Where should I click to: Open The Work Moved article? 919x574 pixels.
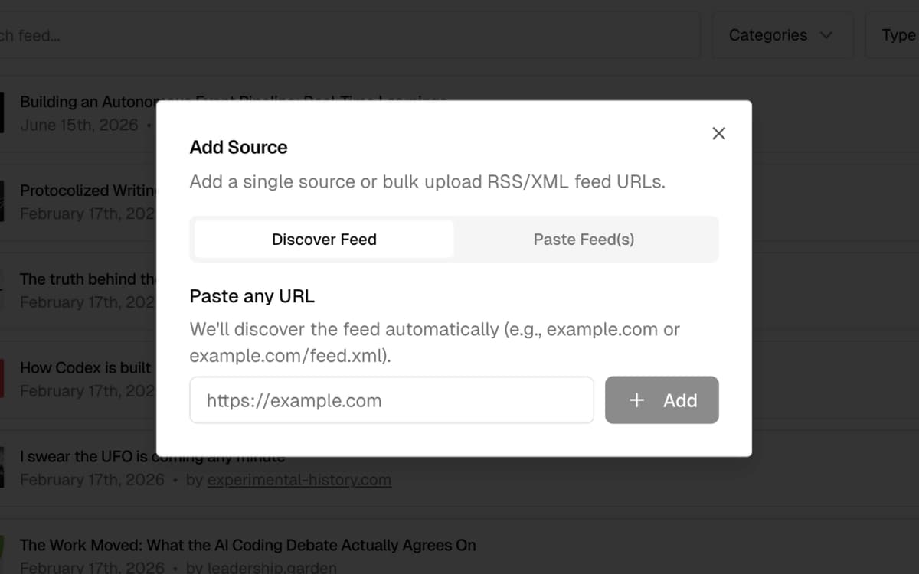pyautogui.click(x=248, y=545)
